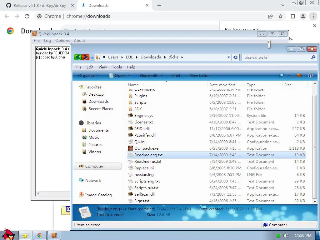
Task: Select the Plugins folder icon
Action: coord(131,96)
